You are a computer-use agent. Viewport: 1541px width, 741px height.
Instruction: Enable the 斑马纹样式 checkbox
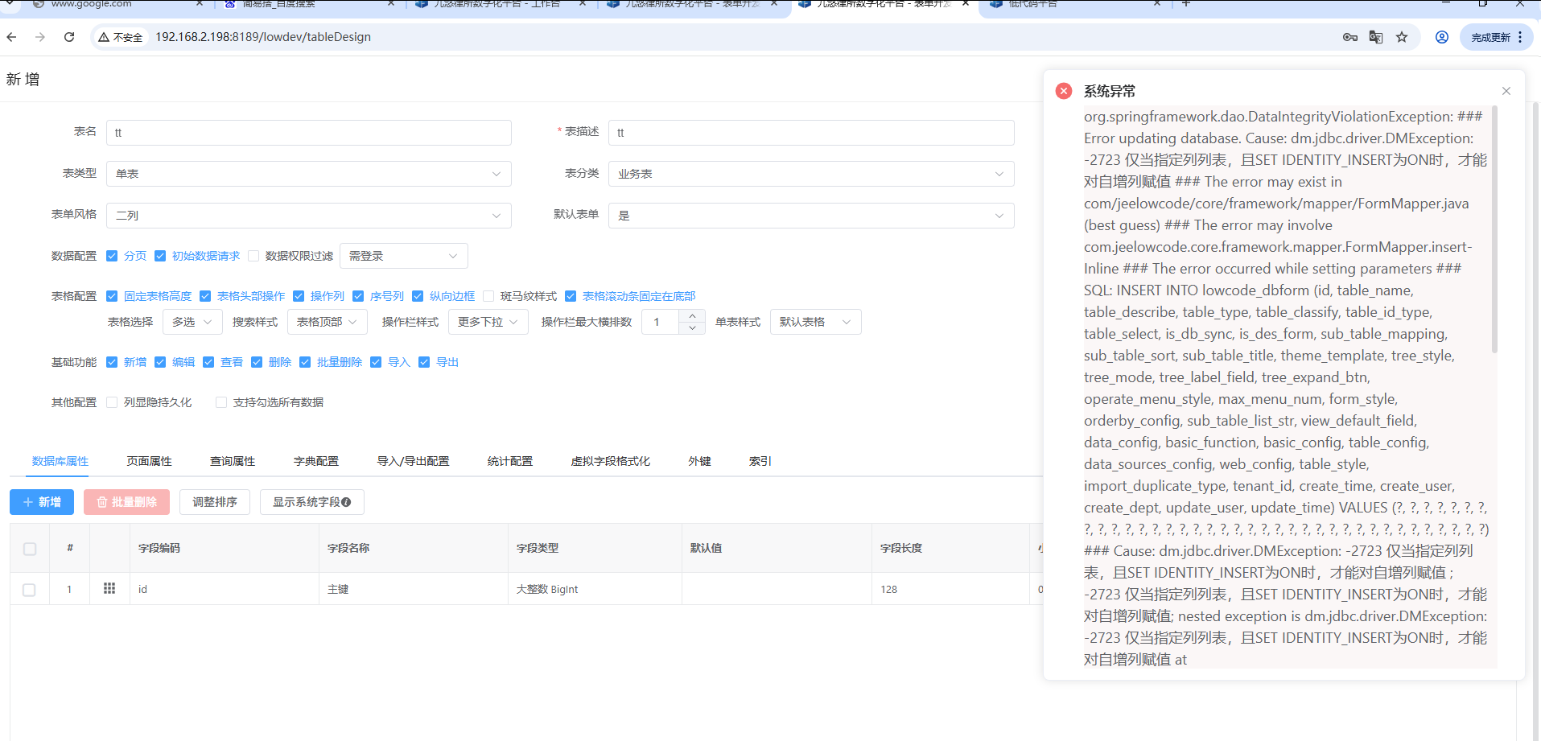click(x=488, y=296)
